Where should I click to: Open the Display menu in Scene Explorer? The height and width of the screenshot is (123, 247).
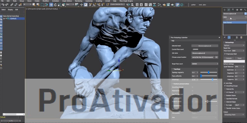click(x=10, y=9)
